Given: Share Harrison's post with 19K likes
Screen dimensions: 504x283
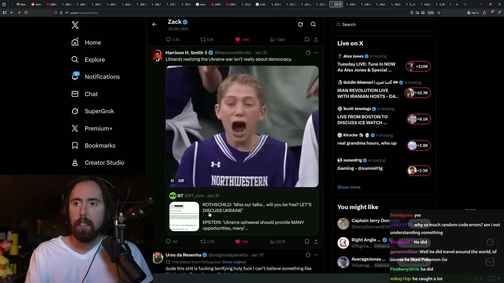Looking at the screenshot, I should (316, 242).
